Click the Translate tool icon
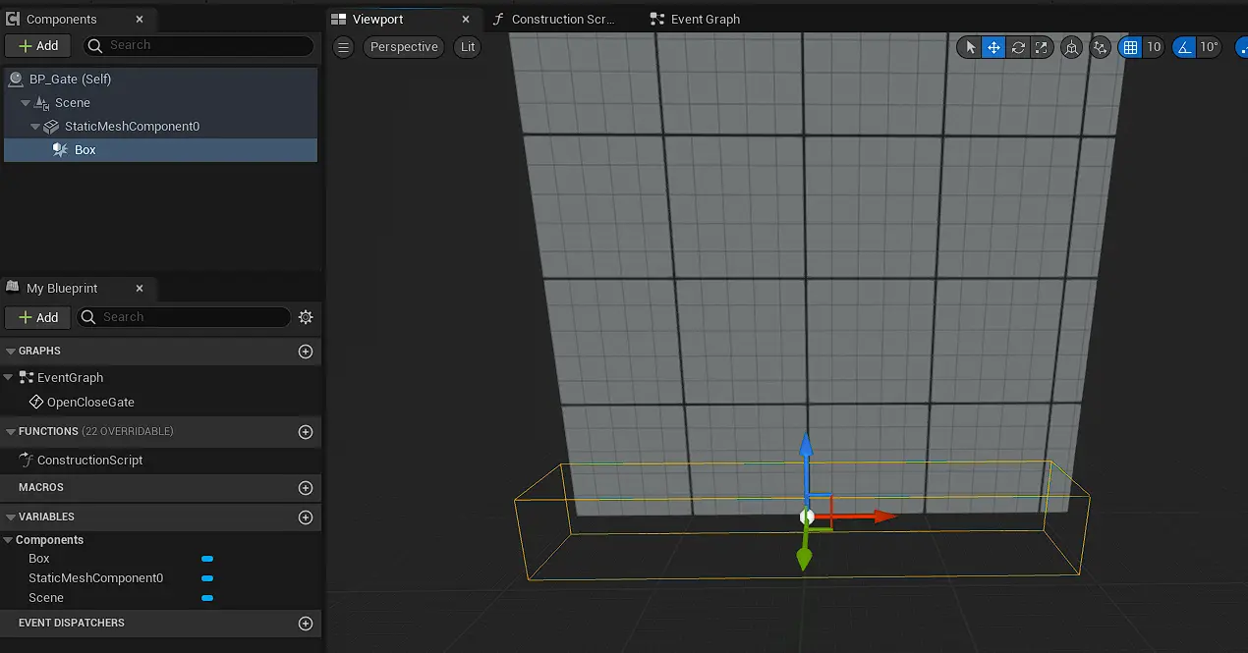The height and width of the screenshot is (653, 1248). coord(993,46)
